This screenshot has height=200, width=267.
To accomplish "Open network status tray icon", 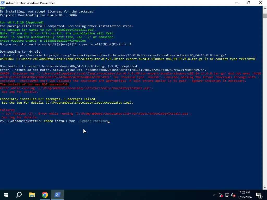I will pos(227,195).
